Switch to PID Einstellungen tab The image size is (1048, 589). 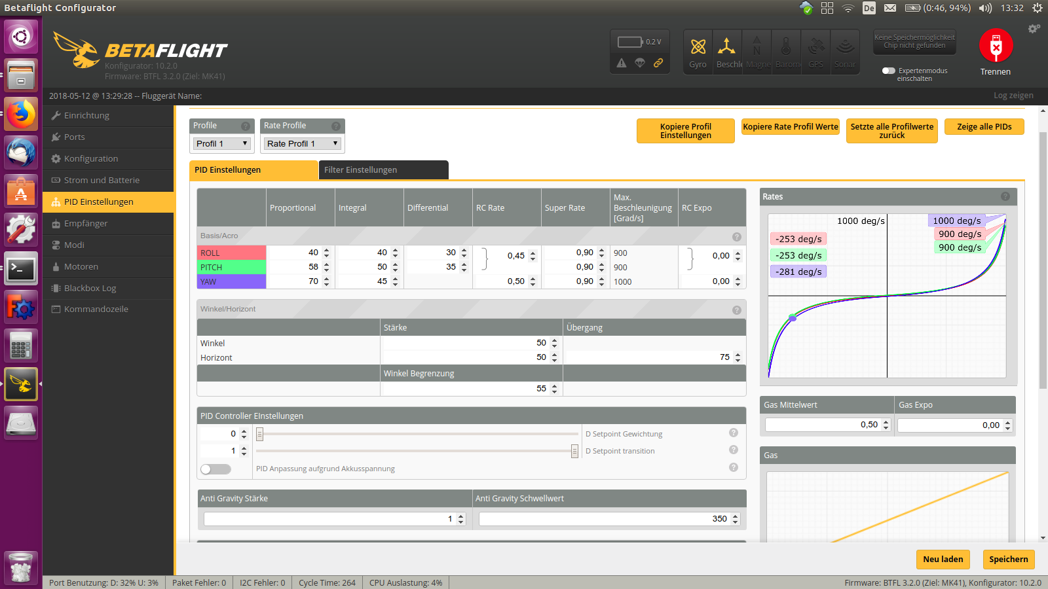(x=253, y=170)
